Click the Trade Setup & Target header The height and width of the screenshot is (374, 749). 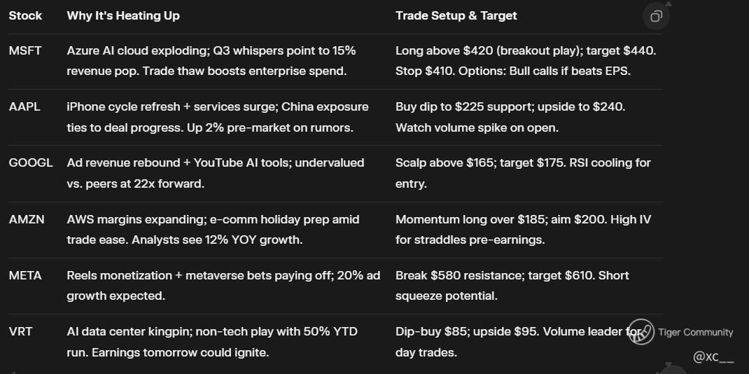456,15
